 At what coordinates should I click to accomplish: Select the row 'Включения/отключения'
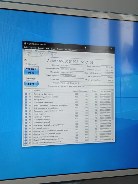[68, 102]
